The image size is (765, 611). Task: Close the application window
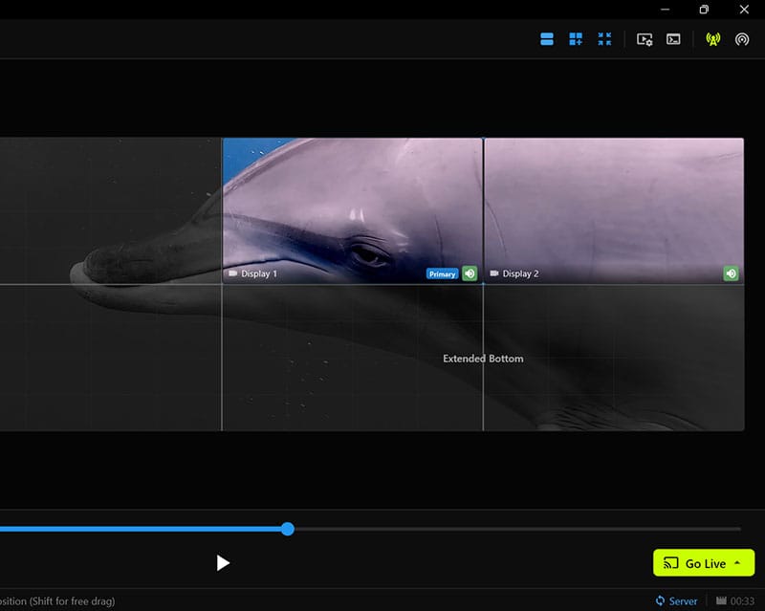pyautogui.click(x=744, y=10)
